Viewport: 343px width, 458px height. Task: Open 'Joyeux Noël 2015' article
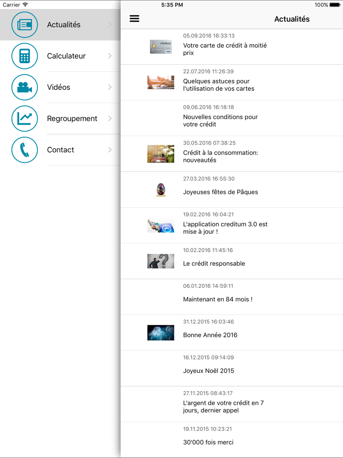[x=209, y=370]
